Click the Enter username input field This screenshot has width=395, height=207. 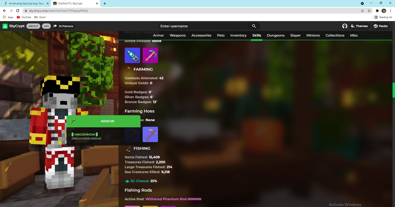pyautogui.click(x=197, y=26)
